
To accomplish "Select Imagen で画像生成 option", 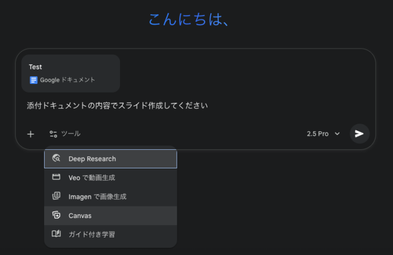I will [97, 197].
